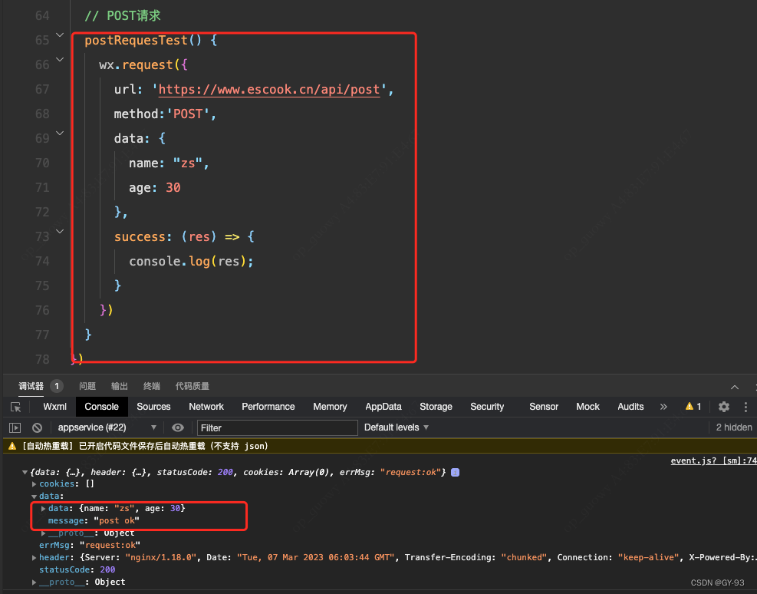Screen dimensions: 757x594
Task: Open the AppData tab
Action: point(383,407)
